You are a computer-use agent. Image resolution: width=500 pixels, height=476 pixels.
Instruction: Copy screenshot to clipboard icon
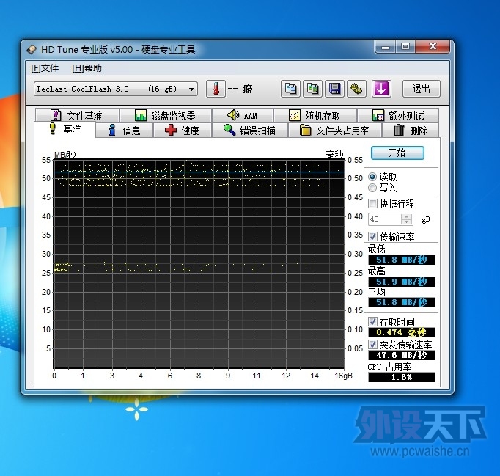point(312,89)
